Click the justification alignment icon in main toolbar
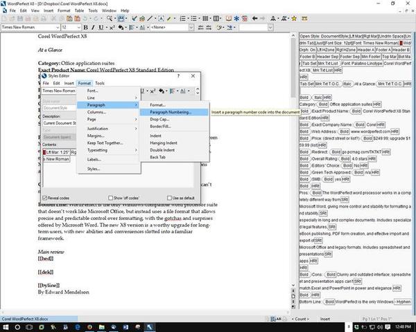Viewport: 416px width, 332px height. (132, 27)
